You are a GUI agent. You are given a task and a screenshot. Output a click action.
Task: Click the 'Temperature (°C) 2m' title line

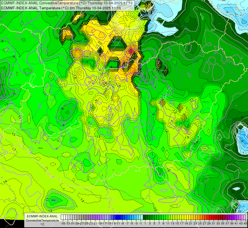point(61,8)
